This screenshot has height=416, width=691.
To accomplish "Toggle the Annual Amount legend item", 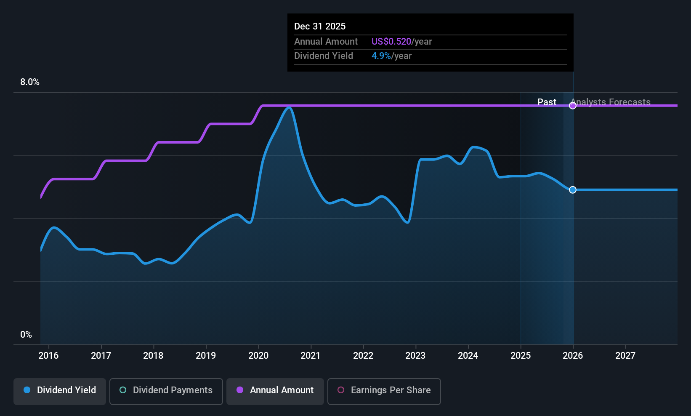I will [275, 391].
